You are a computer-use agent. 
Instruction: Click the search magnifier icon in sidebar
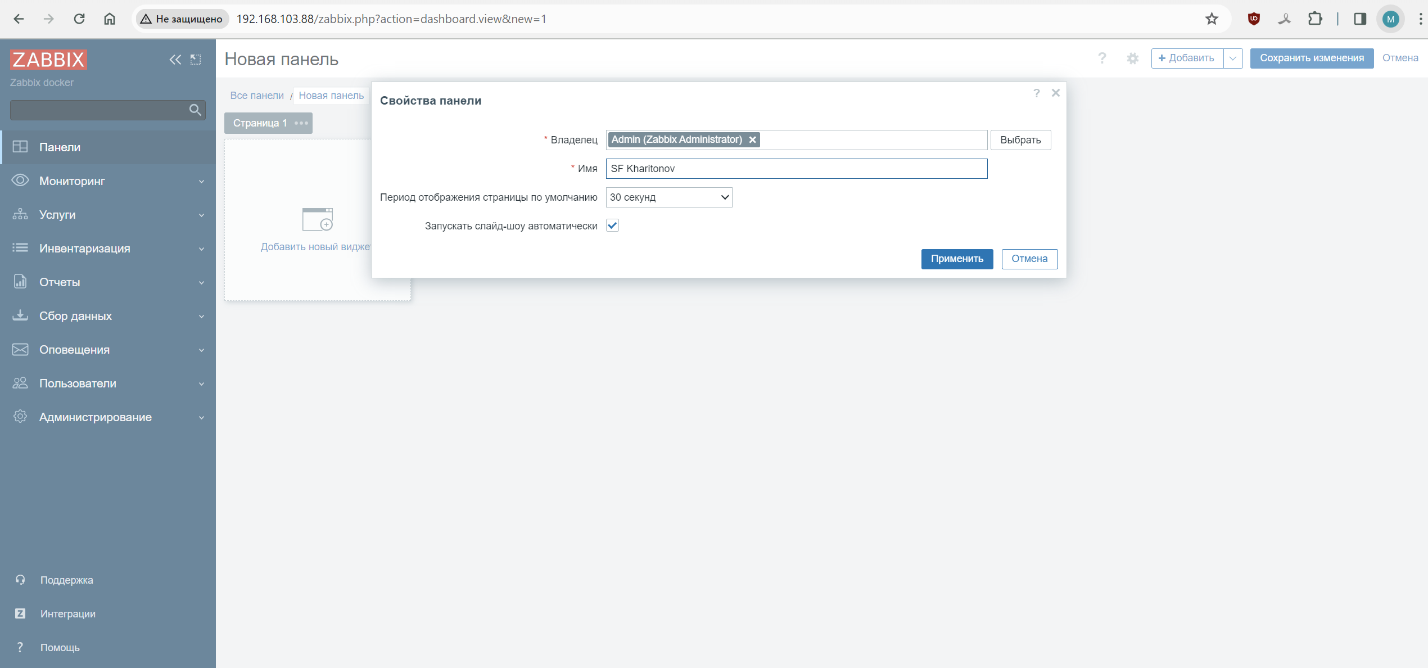click(195, 110)
